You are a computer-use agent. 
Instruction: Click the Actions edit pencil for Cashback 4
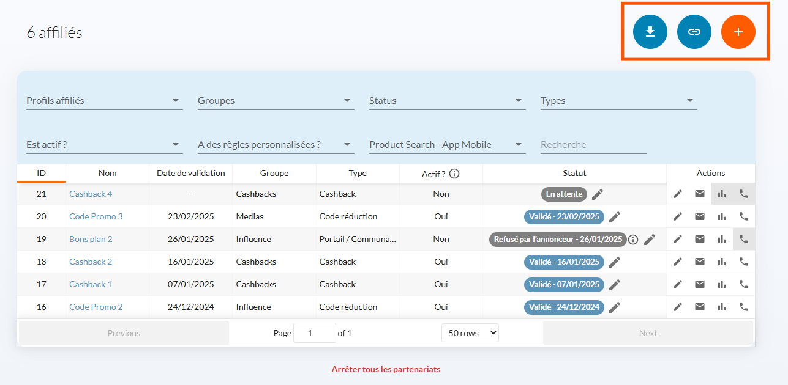point(678,194)
